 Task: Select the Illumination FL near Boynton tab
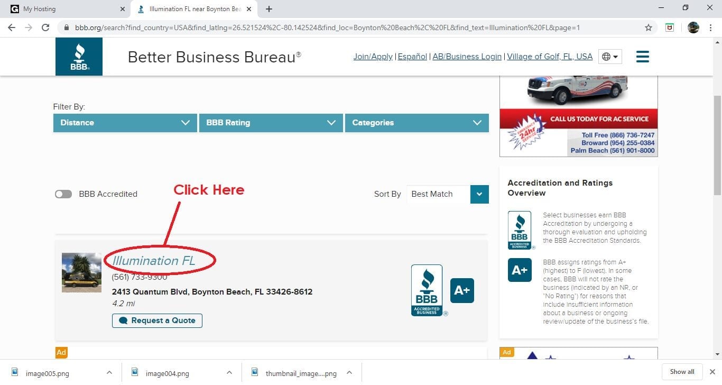pyautogui.click(x=195, y=9)
